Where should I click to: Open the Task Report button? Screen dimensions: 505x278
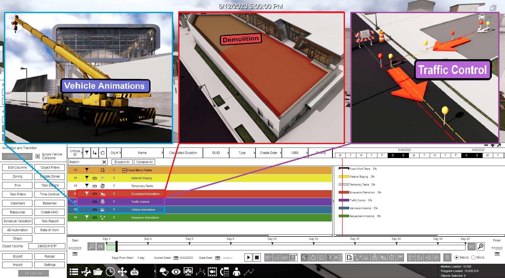(x=50, y=221)
